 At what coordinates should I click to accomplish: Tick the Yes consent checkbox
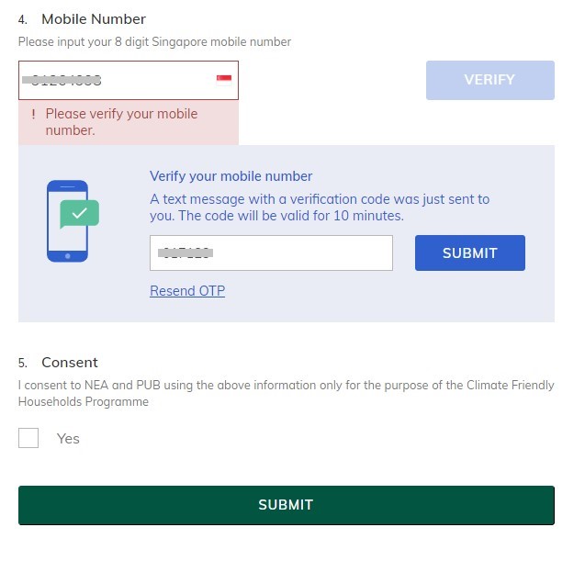tap(28, 438)
